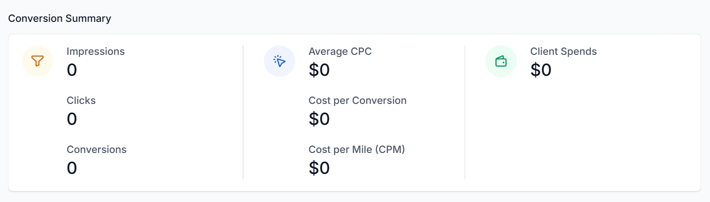The image size is (710, 202).
Task: Click the blue cursor-click icon beside Average CPC
Action: [x=280, y=61]
